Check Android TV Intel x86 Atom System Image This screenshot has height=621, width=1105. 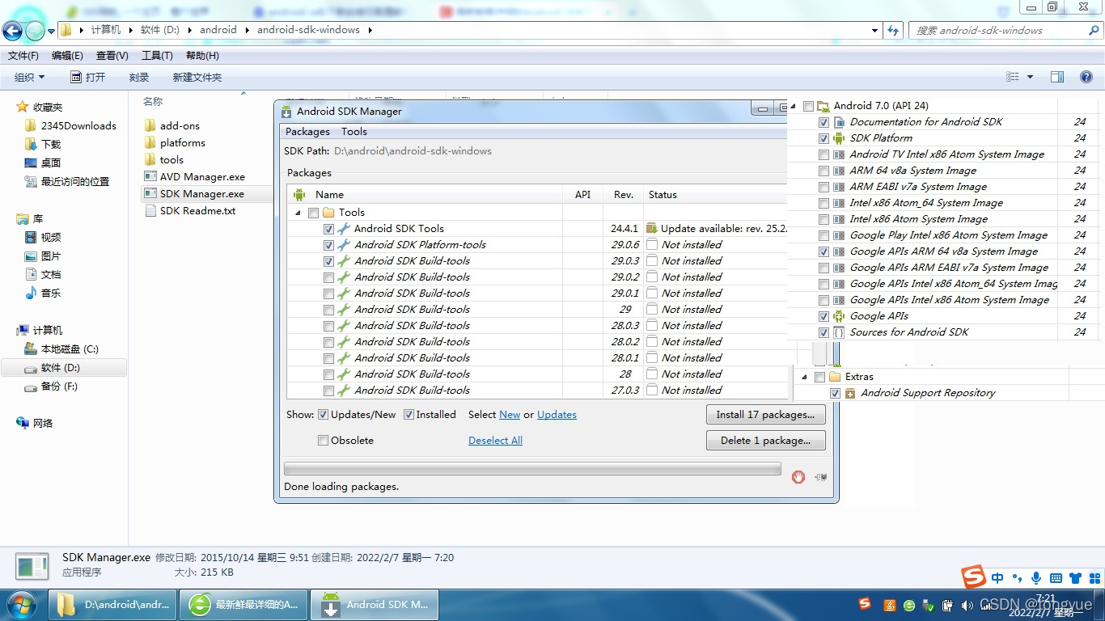[823, 154]
